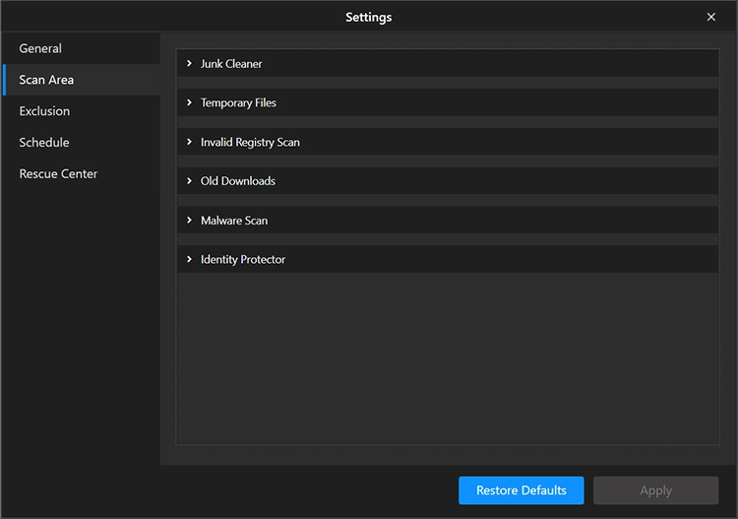Open the Rescue Center tab
The image size is (738, 519).
pos(58,174)
